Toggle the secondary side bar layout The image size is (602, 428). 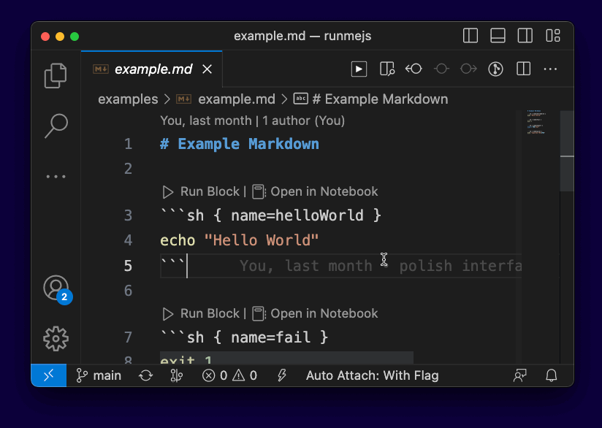[525, 36]
